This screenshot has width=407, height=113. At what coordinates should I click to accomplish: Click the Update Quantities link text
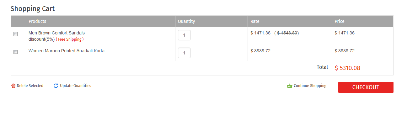click(76, 86)
